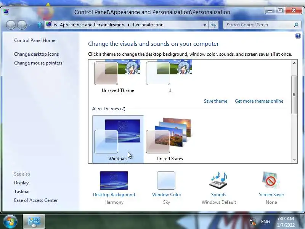305x229 pixels.
Task: Click the theme list scroll up arrow
Action: point(294,63)
